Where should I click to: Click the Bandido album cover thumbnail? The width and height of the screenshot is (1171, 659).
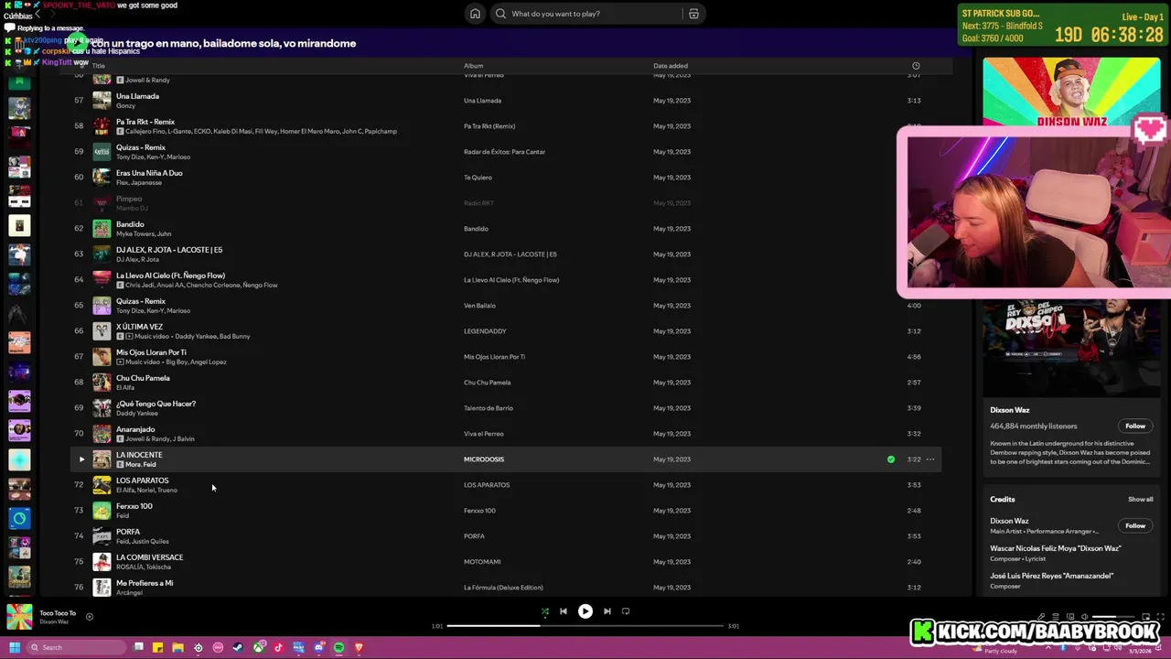point(102,229)
